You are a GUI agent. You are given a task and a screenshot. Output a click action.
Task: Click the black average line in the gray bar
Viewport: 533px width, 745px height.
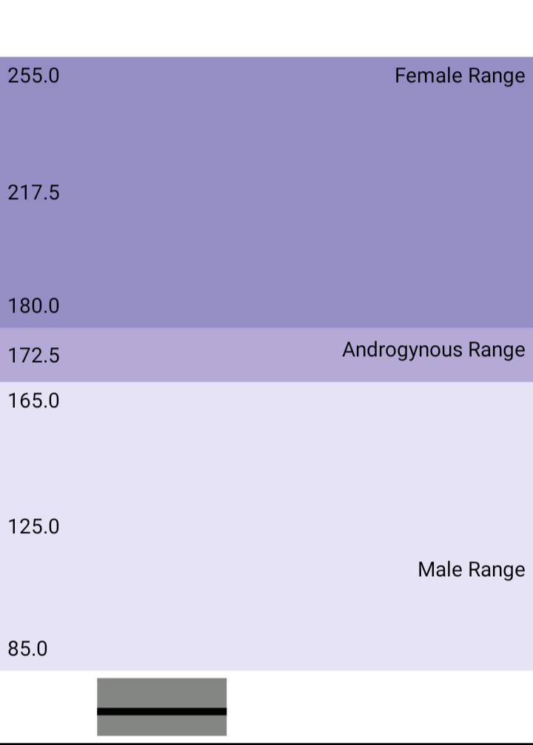click(162, 711)
